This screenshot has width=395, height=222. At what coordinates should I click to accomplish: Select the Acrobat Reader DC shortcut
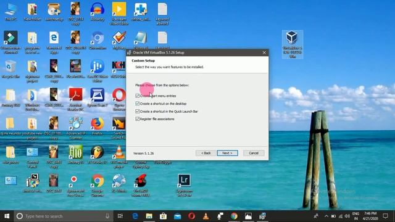pos(75,99)
